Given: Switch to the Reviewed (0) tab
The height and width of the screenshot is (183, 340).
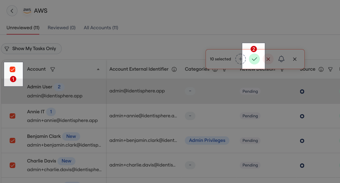Looking at the screenshot, I should pyautogui.click(x=61, y=28).
